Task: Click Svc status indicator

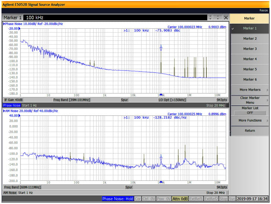Action: [x=232, y=199]
